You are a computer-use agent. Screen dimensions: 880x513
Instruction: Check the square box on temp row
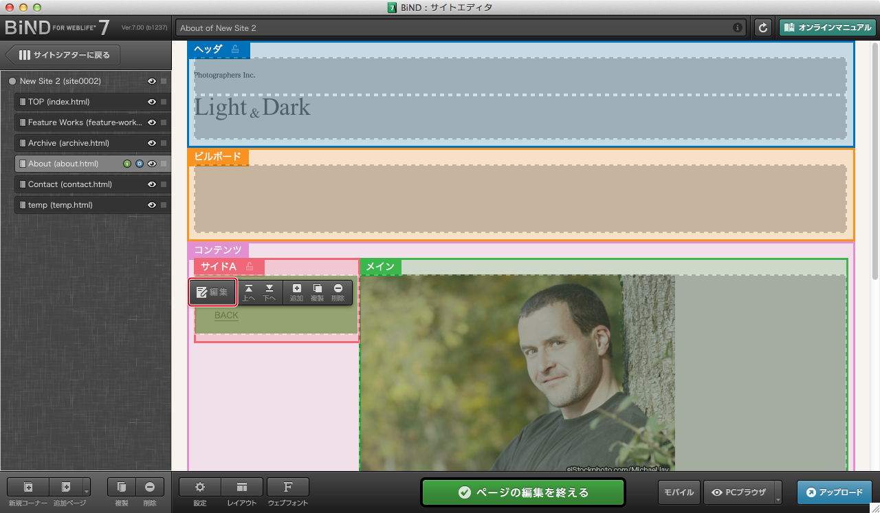164,205
